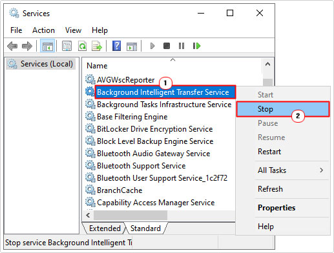Select Background Tasks Infrastructure Service row
This screenshot has height=253, width=334.
point(164,105)
